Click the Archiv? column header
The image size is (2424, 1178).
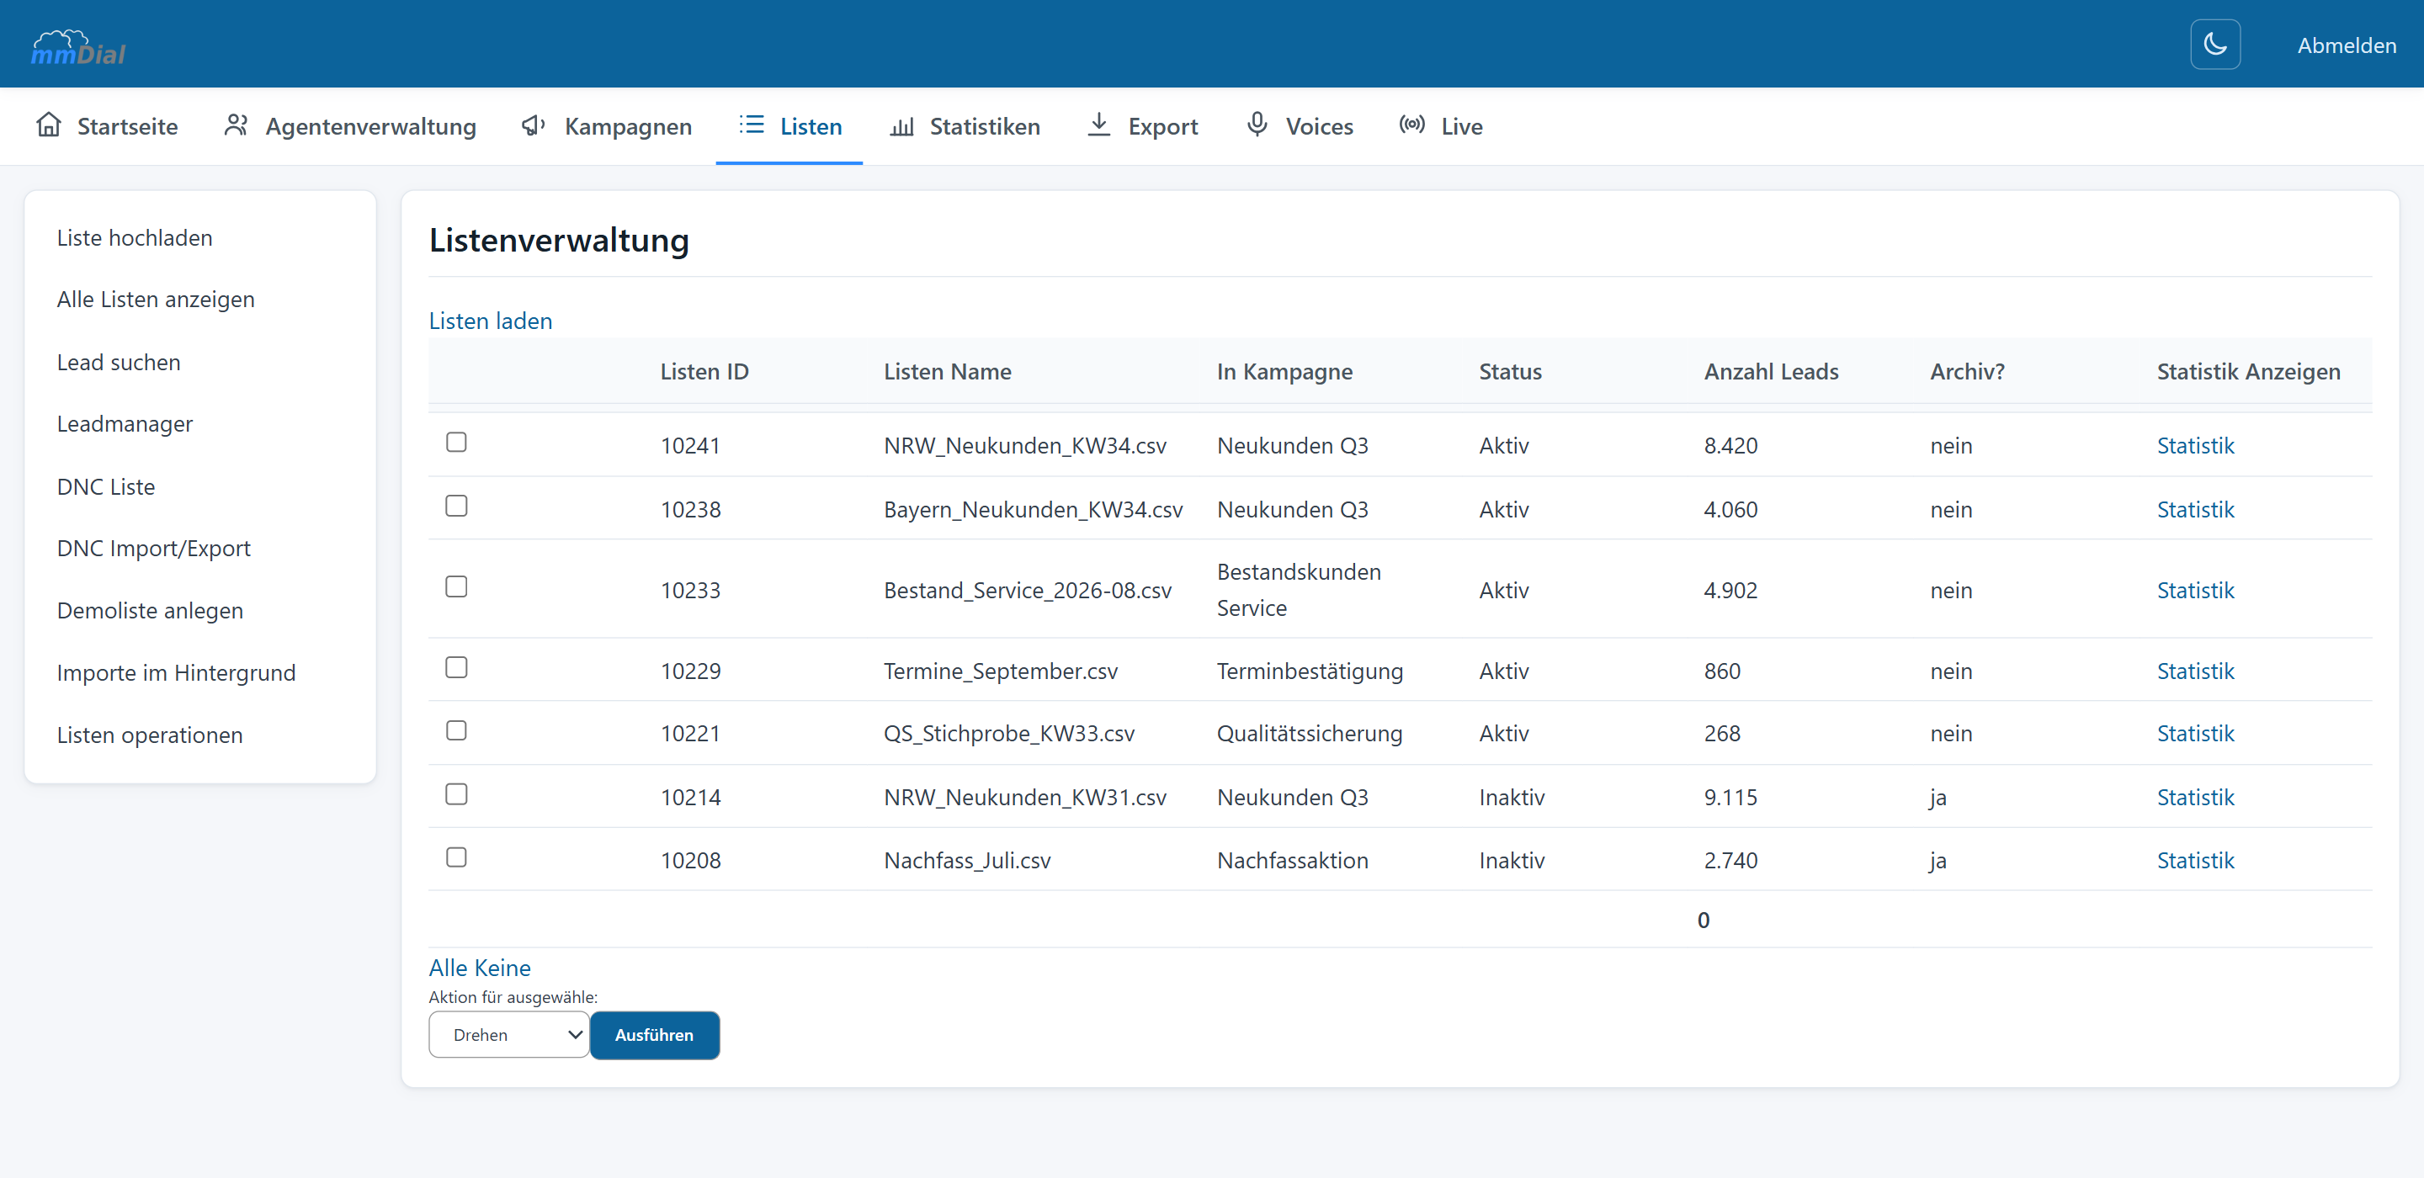coord(1967,372)
